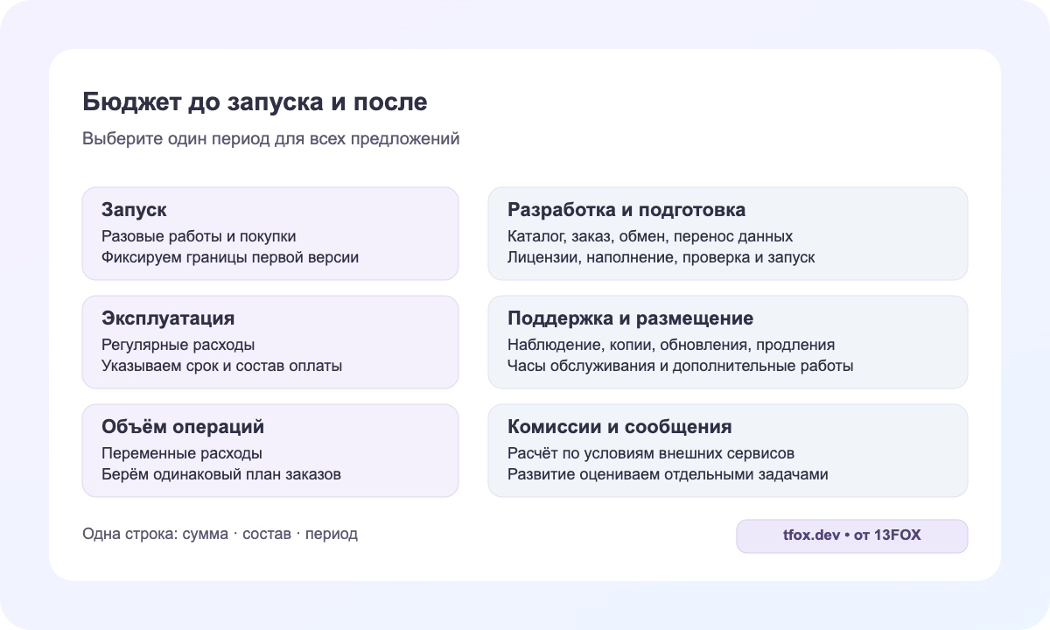Click the heading Бюджет до запуска и после
The image size is (1050, 630).
pyautogui.click(x=255, y=102)
